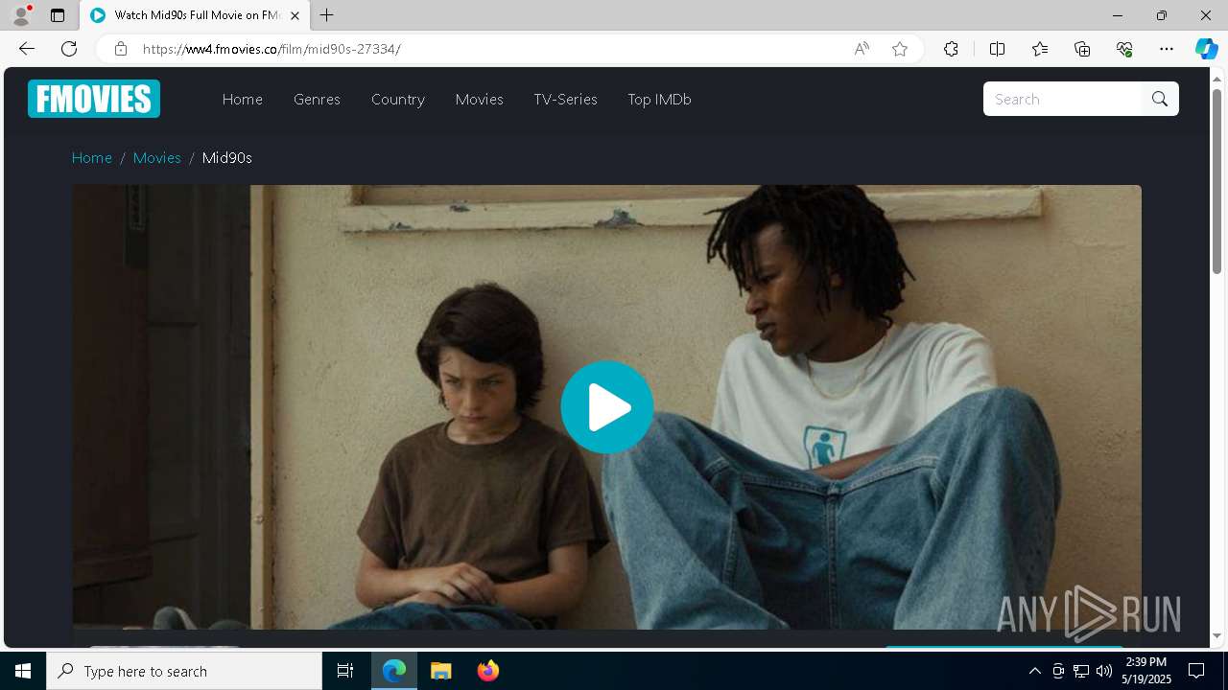Click the FMOVIES logo
The width and height of the screenshot is (1228, 690).
(x=94, y=99)
